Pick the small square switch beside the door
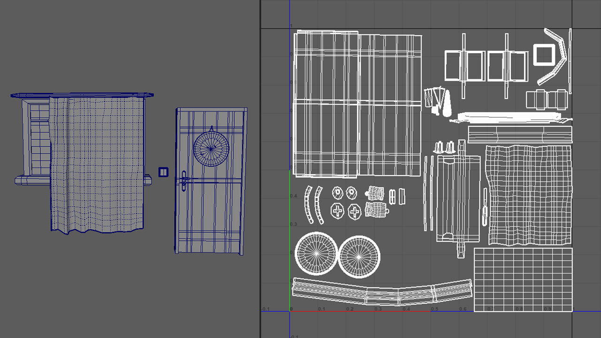This screenshot has width=601, height=338. pyautogui.click(x=163, y=172)
